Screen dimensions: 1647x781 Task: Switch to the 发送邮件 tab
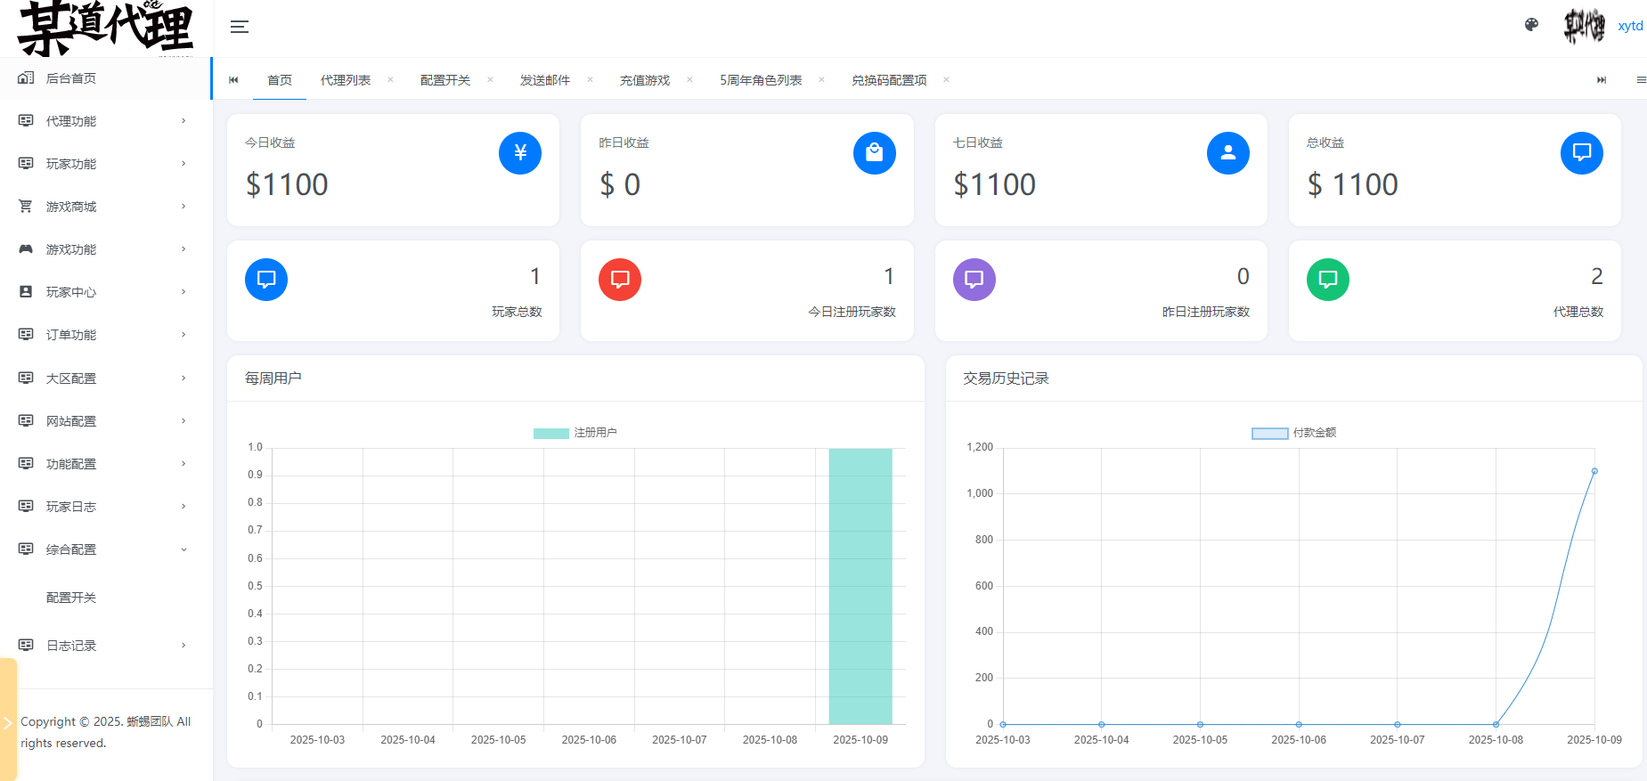(544, 80)
